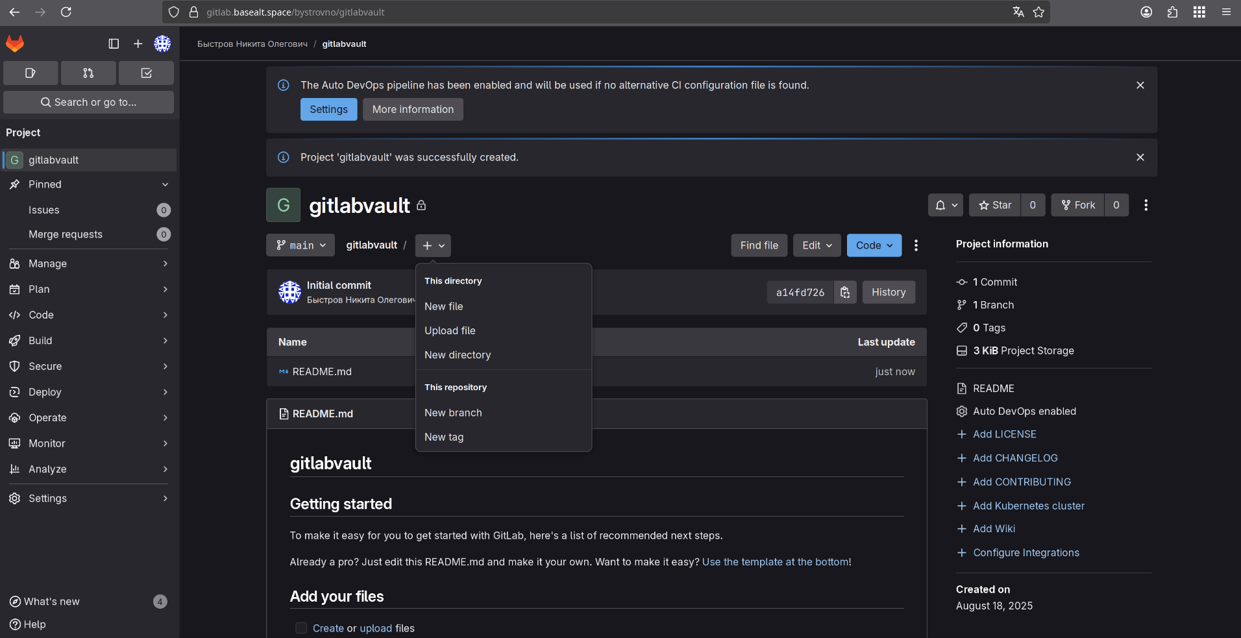Expand the Settings sidebar menu
This screenshot has width=1241, height=638.
(90, 498)
